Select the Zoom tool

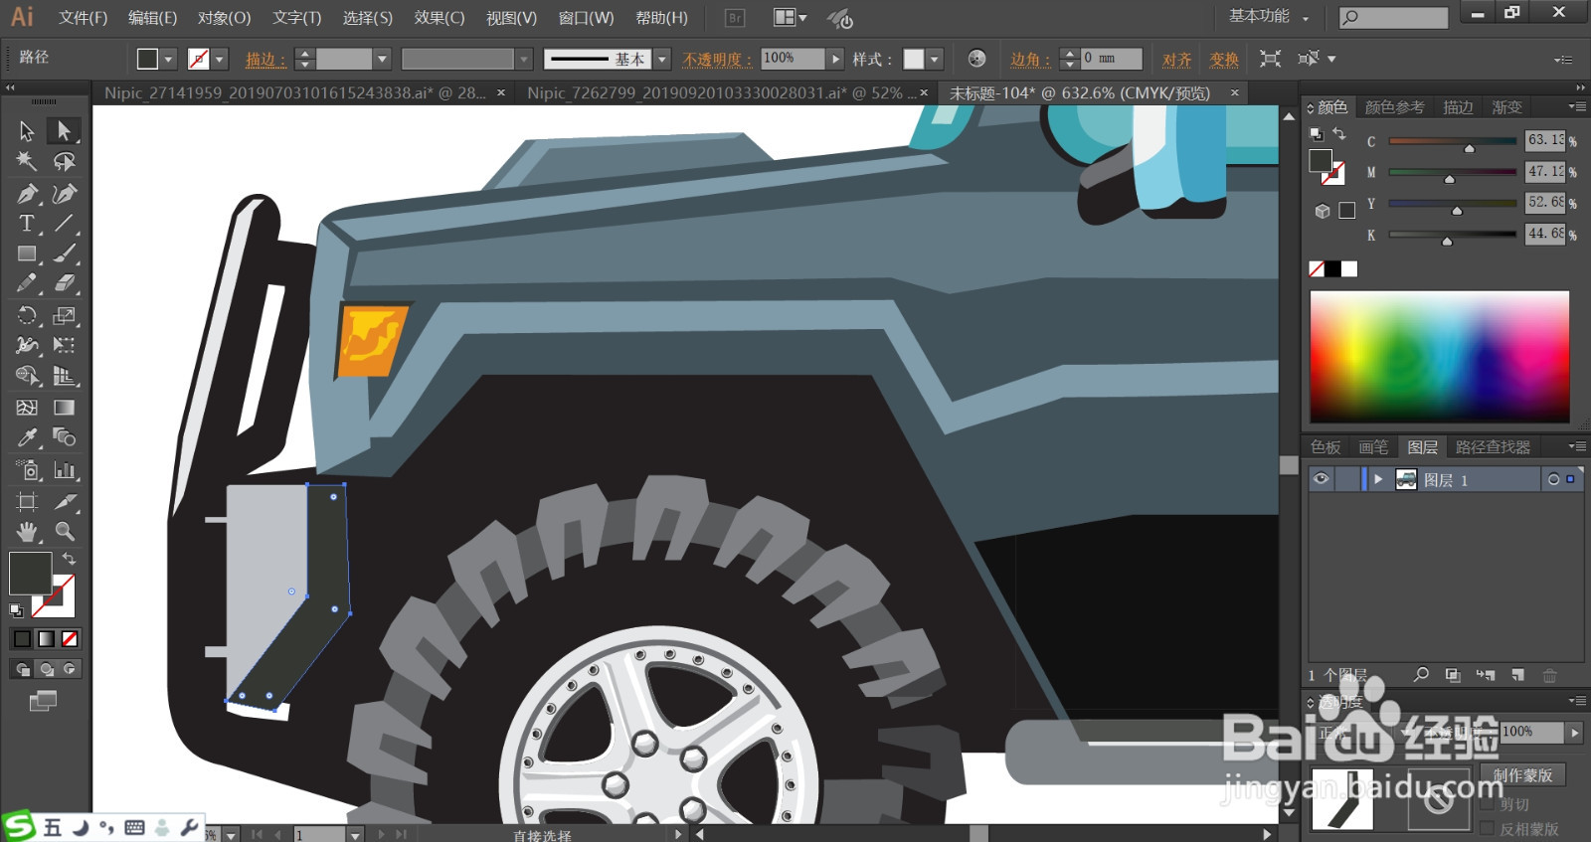click(x=64, y=531)
